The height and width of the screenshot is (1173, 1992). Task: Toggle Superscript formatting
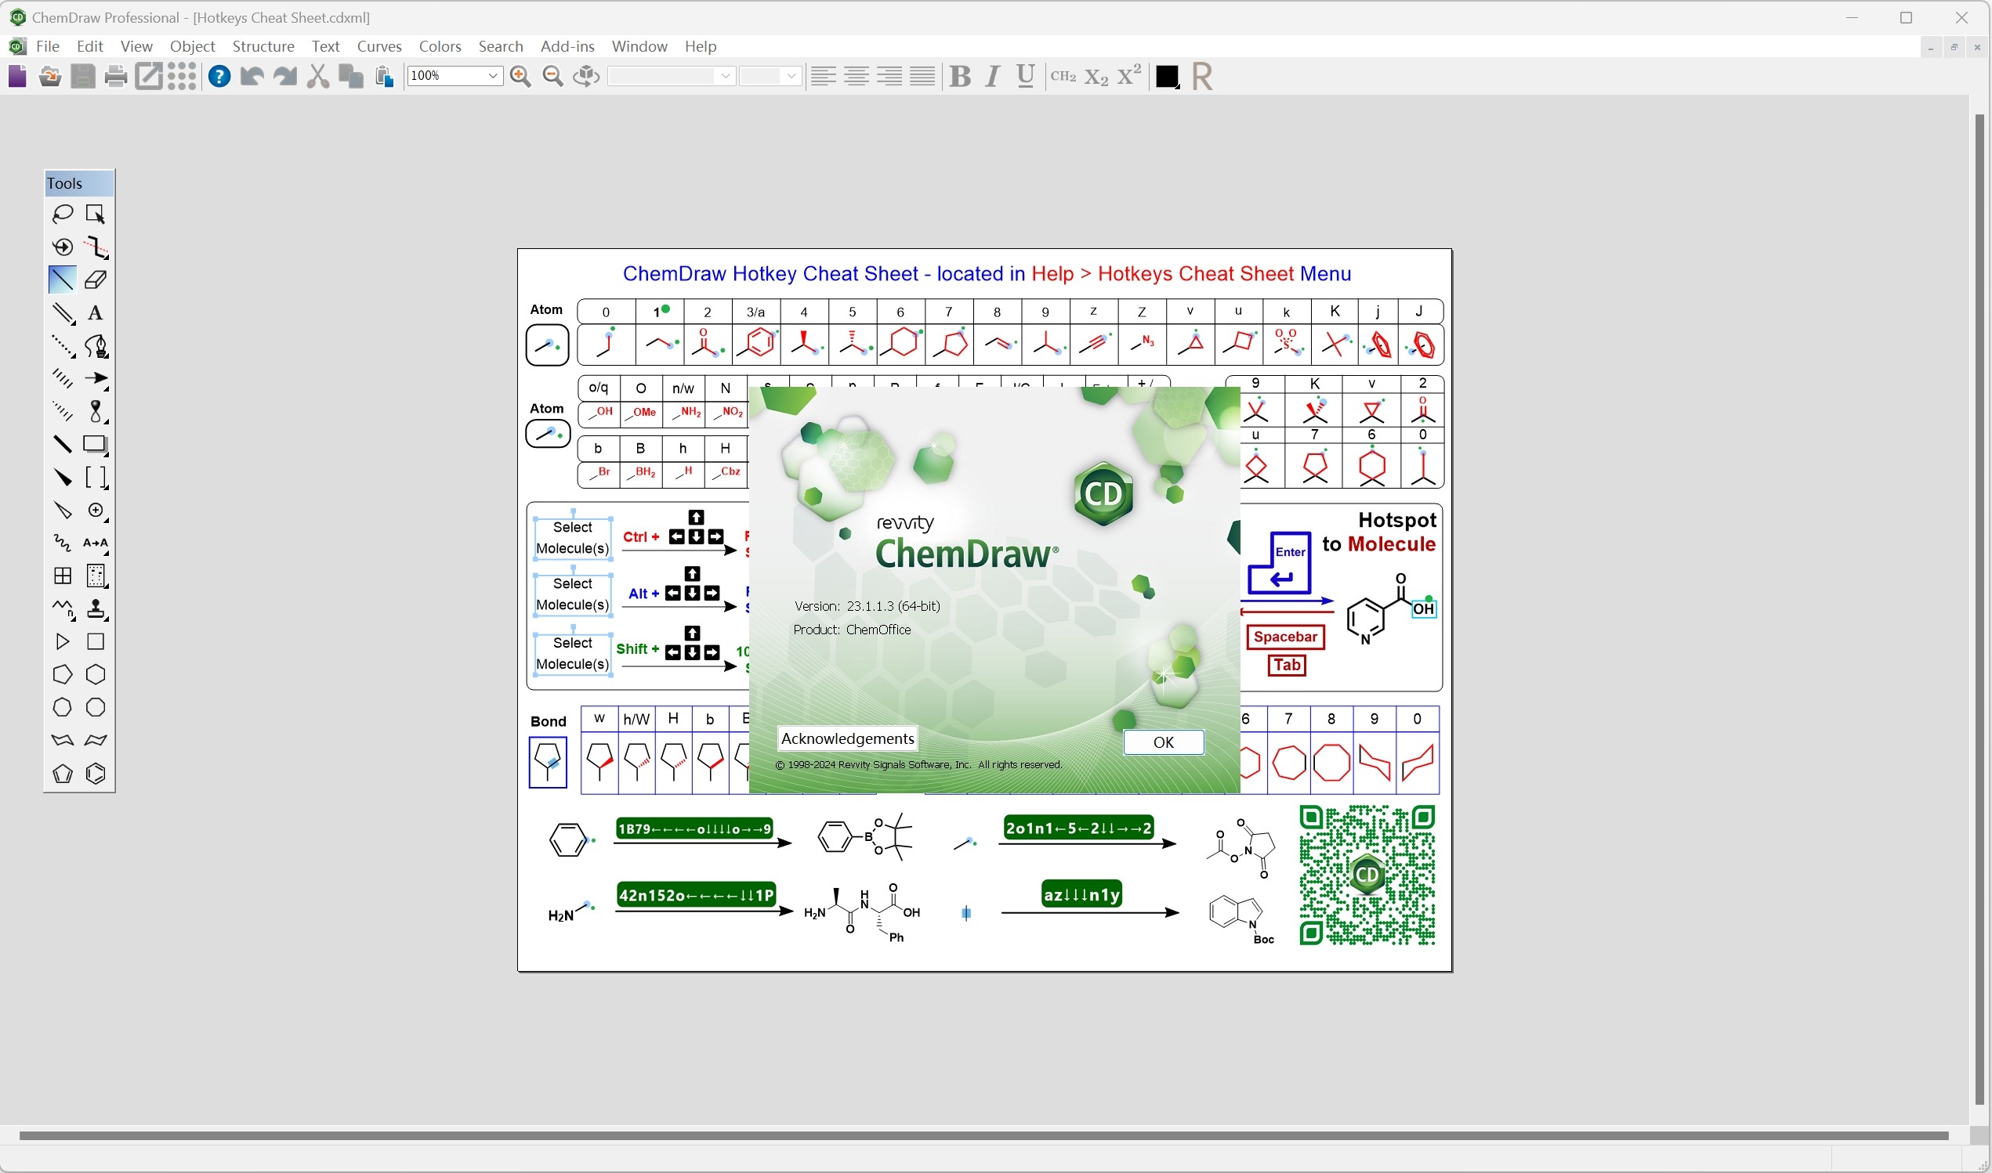[x=1129, y=76]
